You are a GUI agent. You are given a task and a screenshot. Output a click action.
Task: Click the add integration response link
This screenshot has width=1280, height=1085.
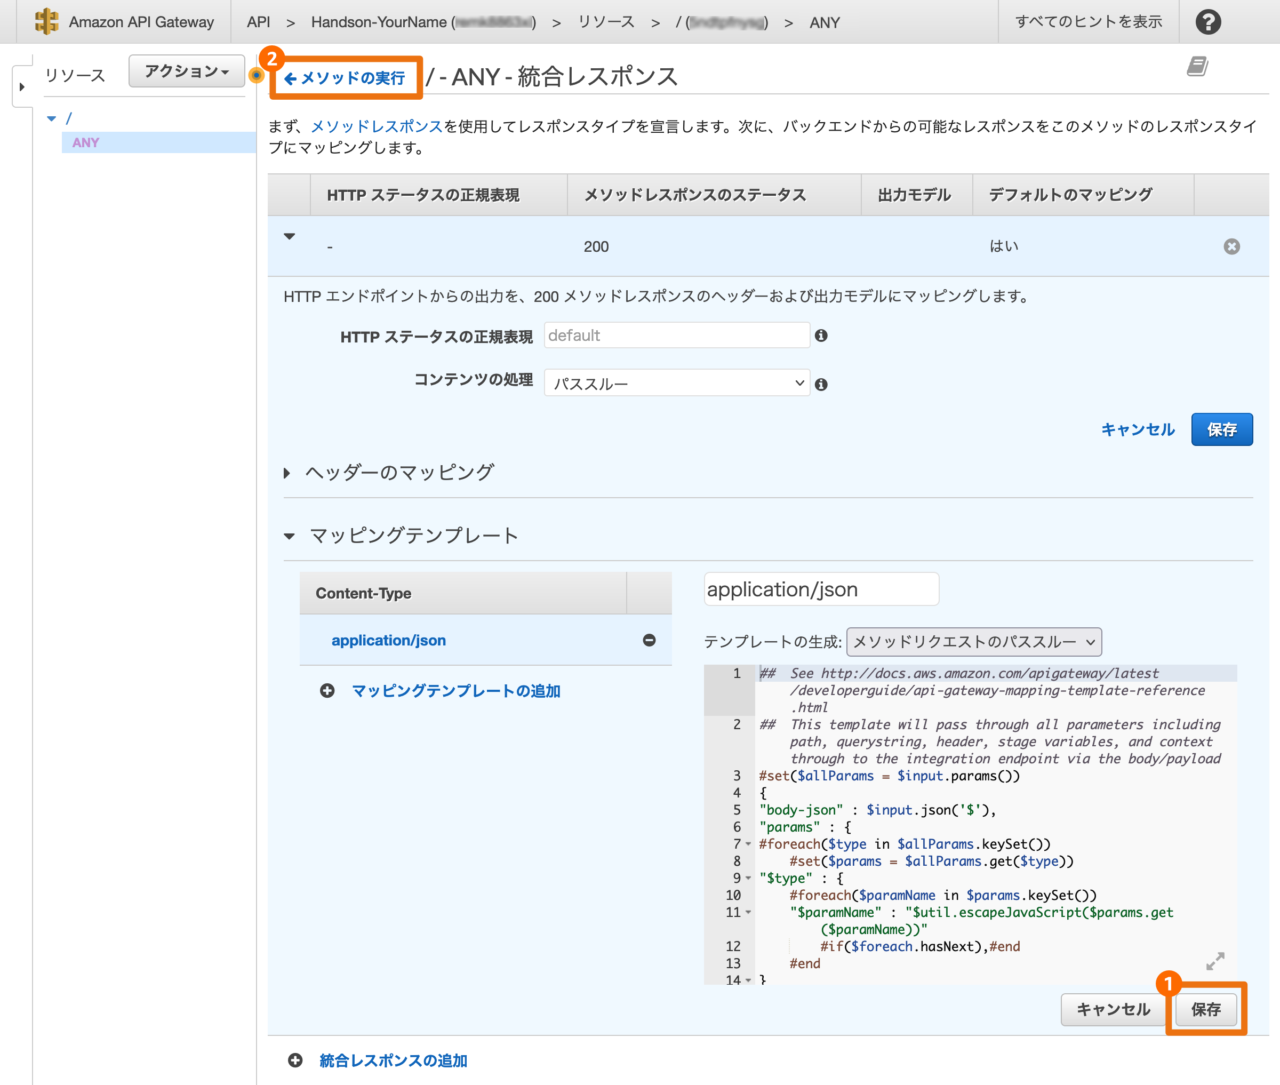tap(394, 1061)
